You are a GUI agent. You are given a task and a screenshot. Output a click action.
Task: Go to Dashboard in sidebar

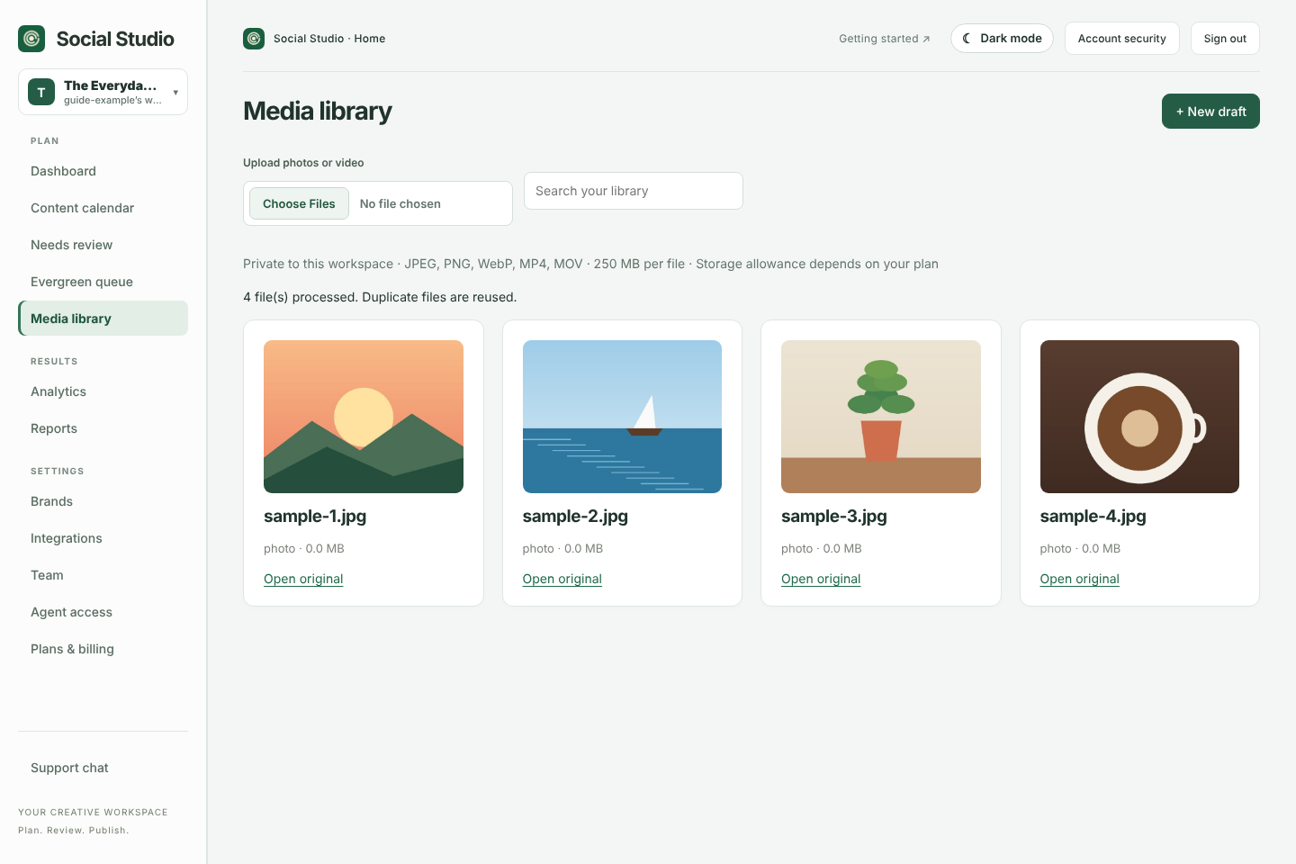103,171
